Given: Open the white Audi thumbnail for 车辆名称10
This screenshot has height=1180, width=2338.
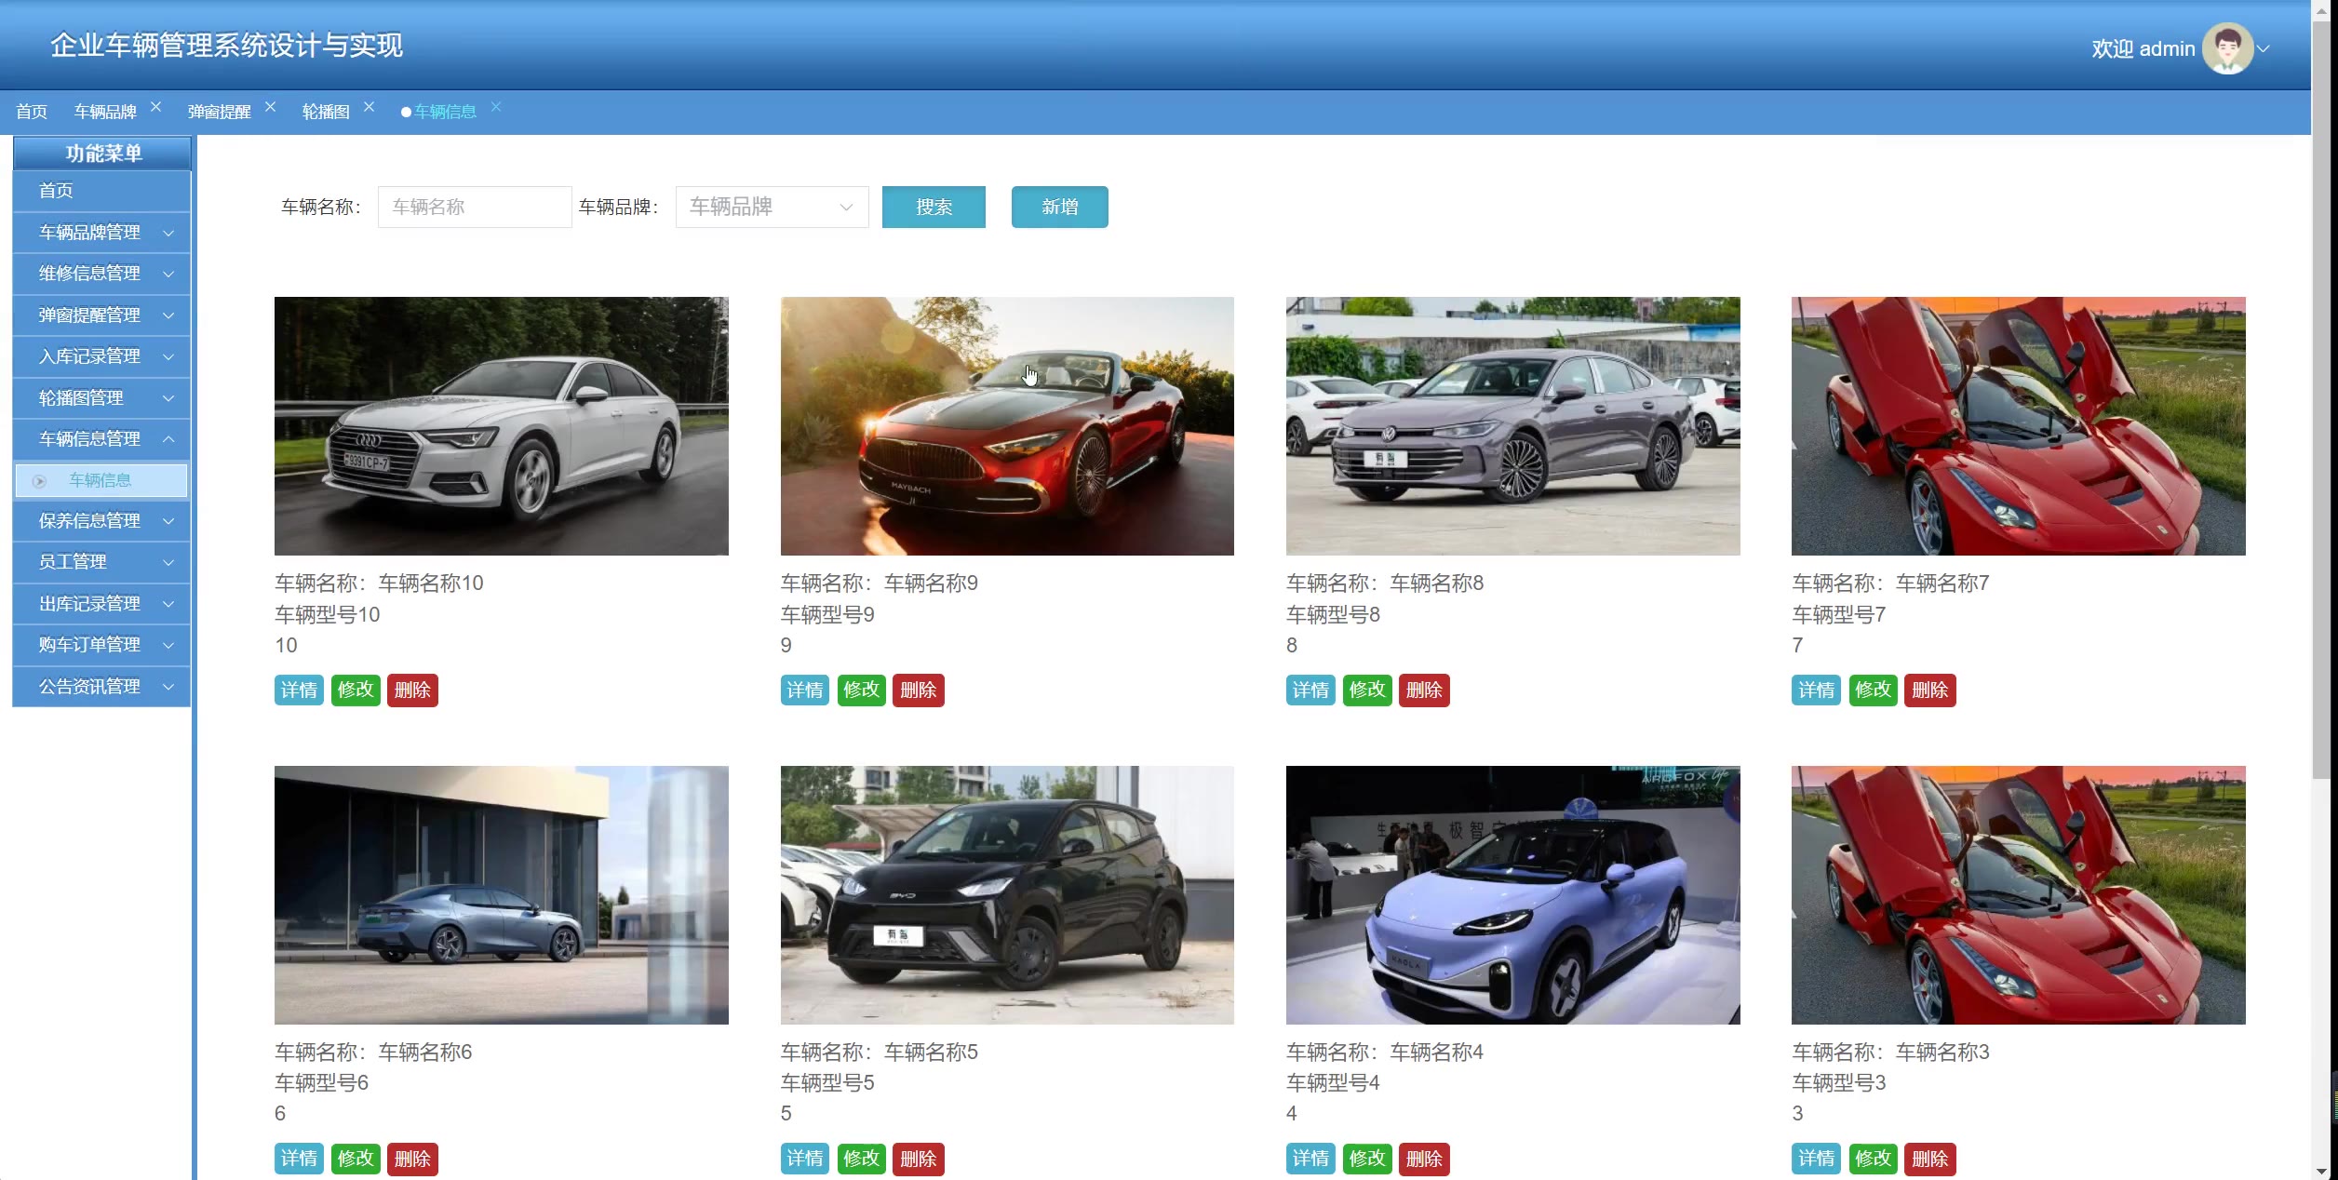Looking at the screenshot, I should point(501,426).
